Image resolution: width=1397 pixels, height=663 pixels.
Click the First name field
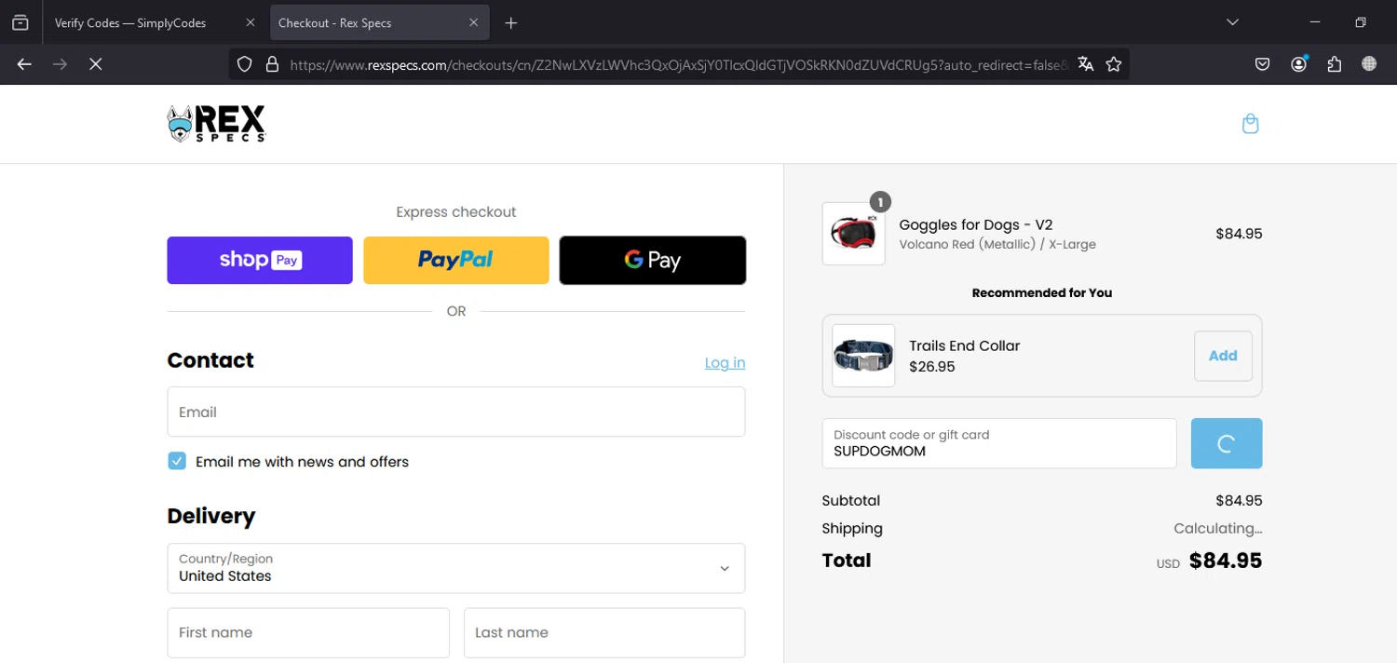click(308, 633)
